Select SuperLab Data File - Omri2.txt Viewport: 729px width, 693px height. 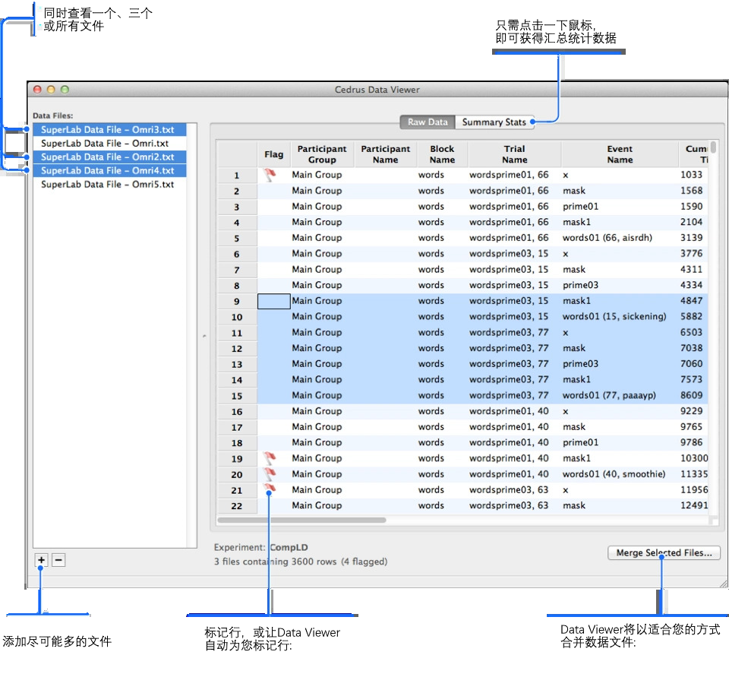(109, 157)
